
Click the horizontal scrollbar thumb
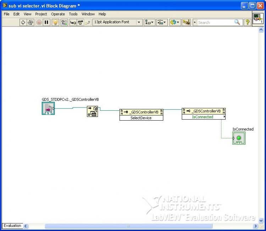[x=128, y=226]
